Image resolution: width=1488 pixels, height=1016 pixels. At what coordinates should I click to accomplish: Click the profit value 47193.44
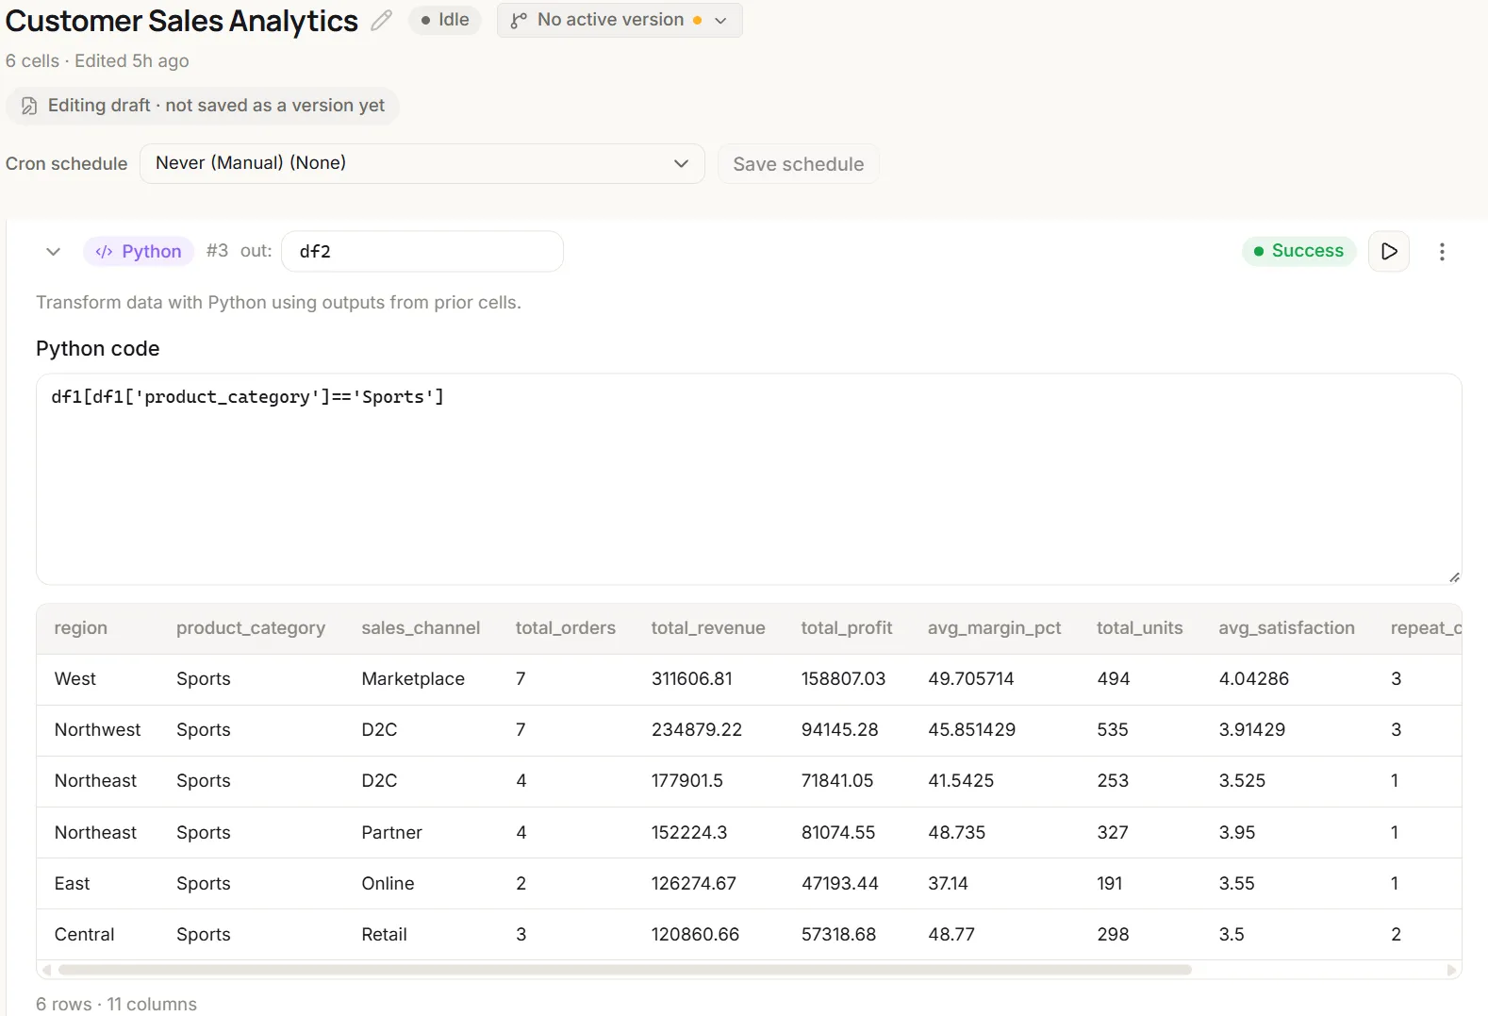[x=840, y=884]
